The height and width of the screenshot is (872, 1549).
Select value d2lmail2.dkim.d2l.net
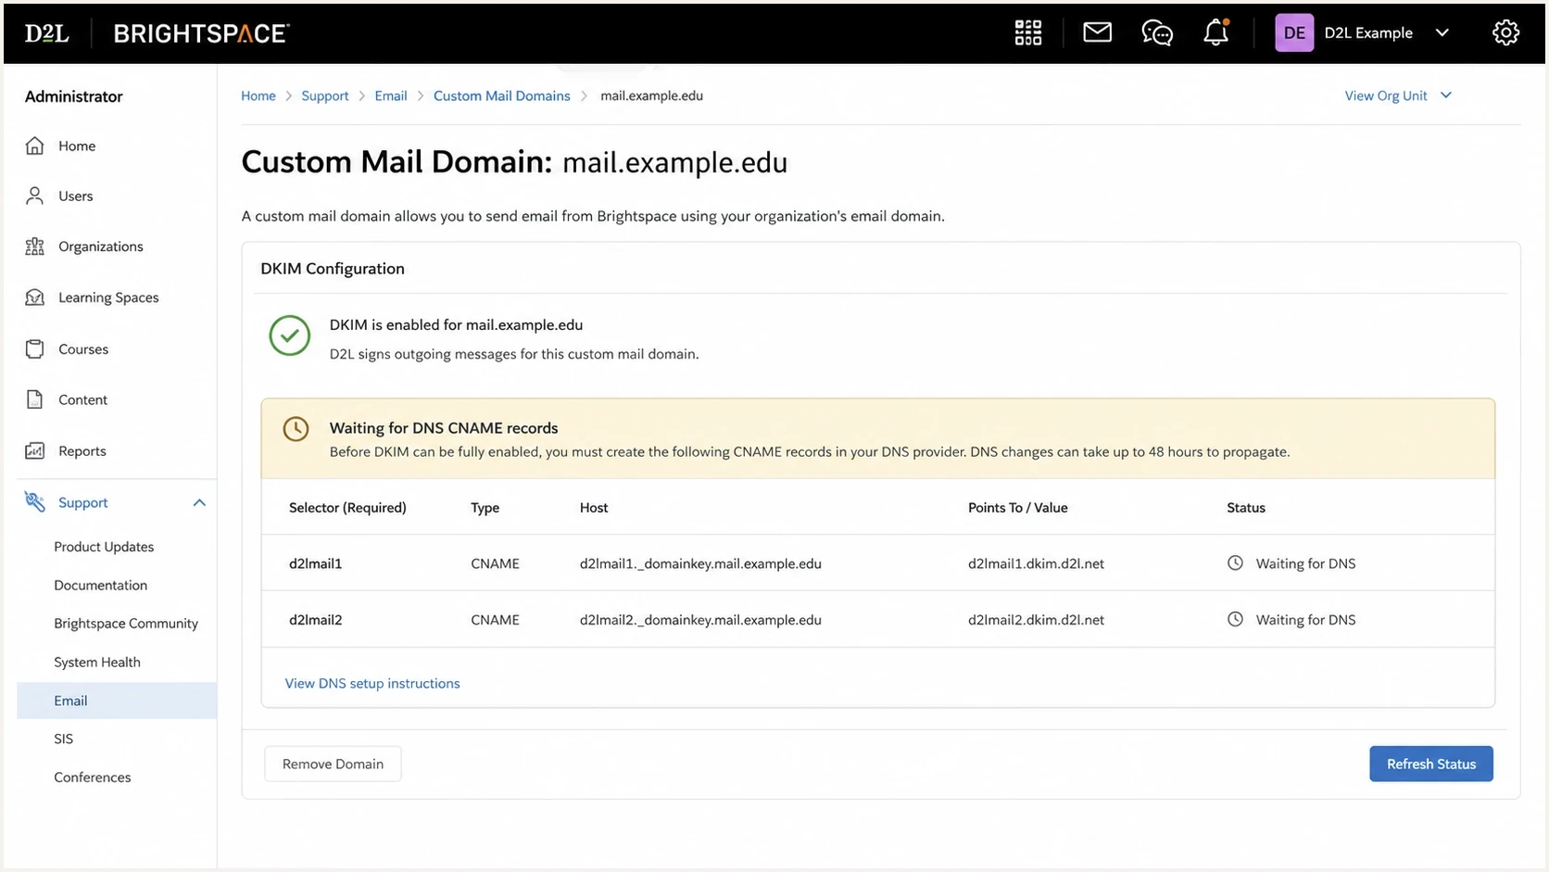point(1036,619)
